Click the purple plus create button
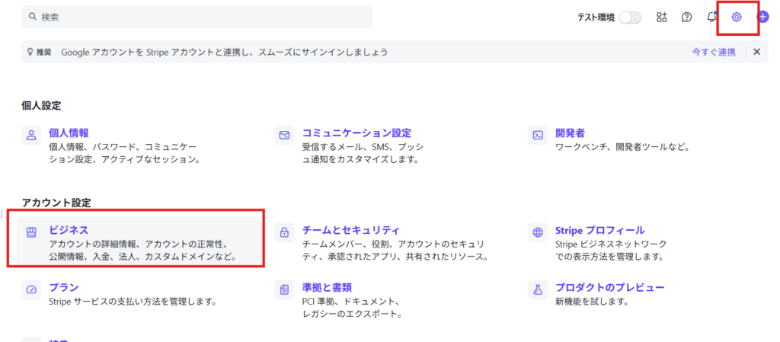The image size is (780, 342). (762, 18)
